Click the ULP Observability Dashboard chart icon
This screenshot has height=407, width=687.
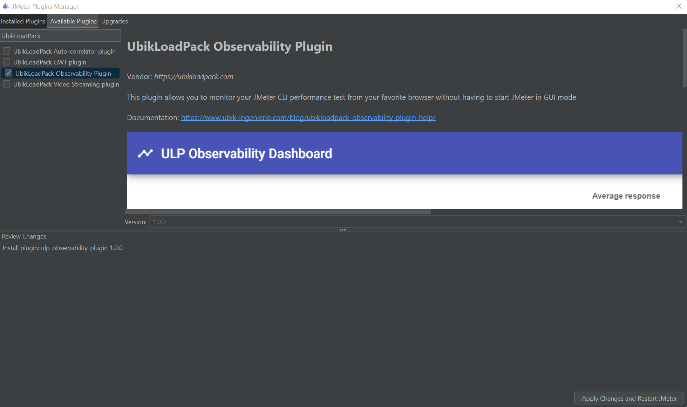pyautogui.click(x=145, y=153)
